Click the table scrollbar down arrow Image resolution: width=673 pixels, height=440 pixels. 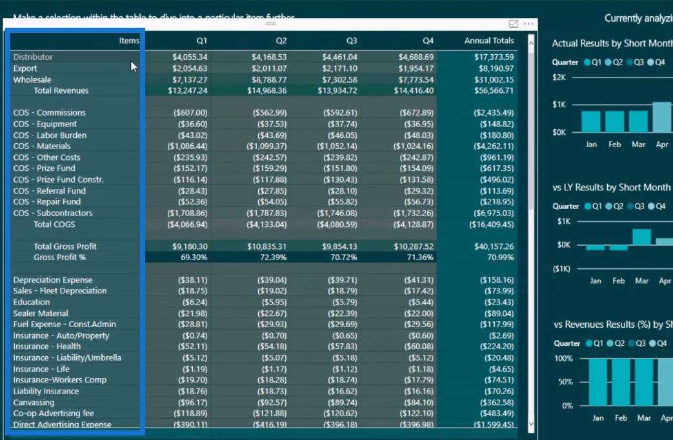(x=531, y=424)
